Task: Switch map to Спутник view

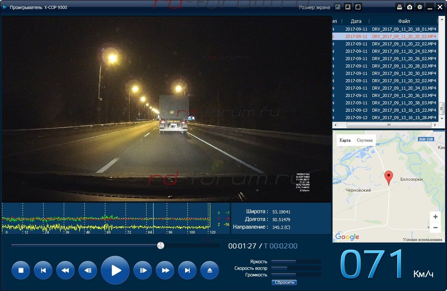Action: [x=365, y=140]
